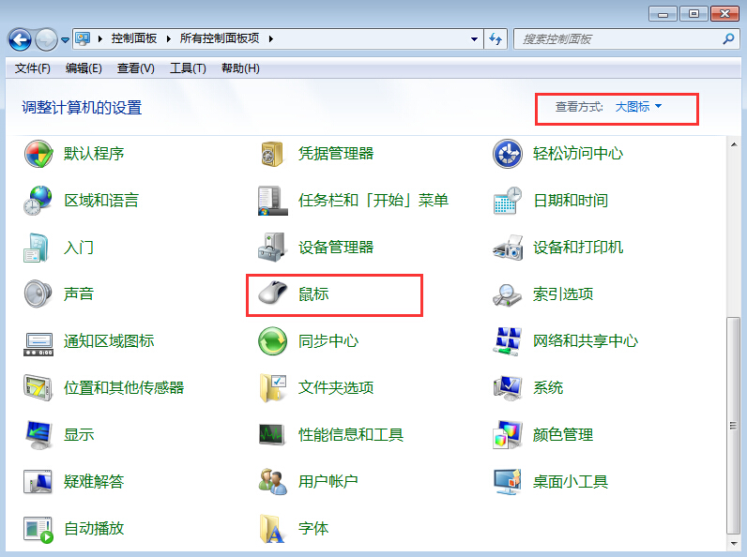Open 网络和共享中心 network icon
The image size is (747, 557).
(508, 341)
